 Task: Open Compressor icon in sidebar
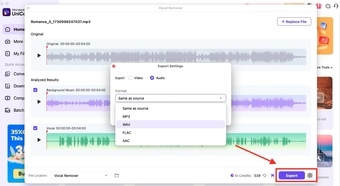pyautogui.click(x=8, y=98)
